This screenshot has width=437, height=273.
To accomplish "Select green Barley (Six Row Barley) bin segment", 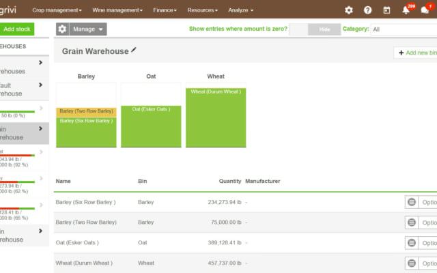I will pyautogui.click(x=86, y=132).
